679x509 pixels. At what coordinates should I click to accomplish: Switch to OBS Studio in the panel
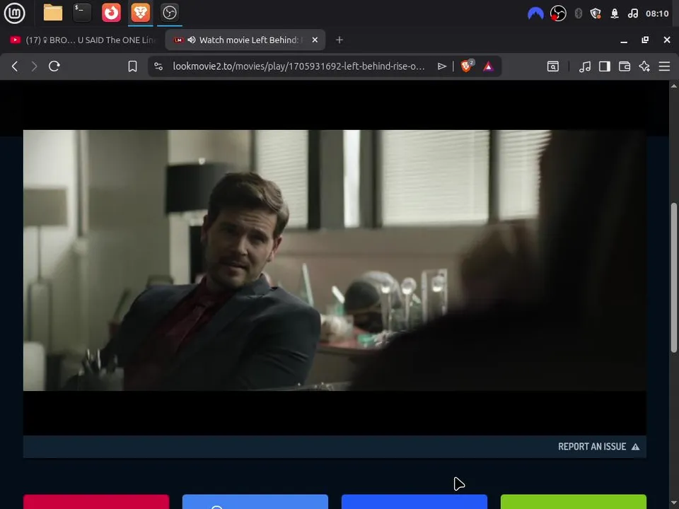pos(169,13)
